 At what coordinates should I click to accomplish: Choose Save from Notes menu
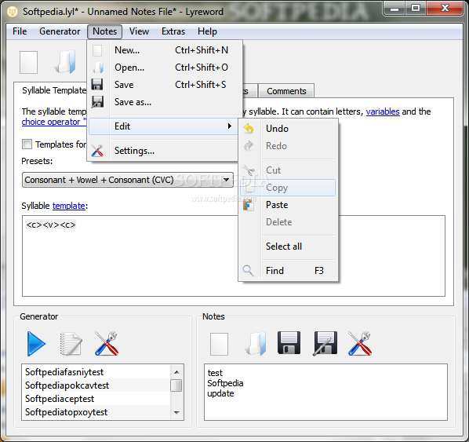[x=164, y=85]
